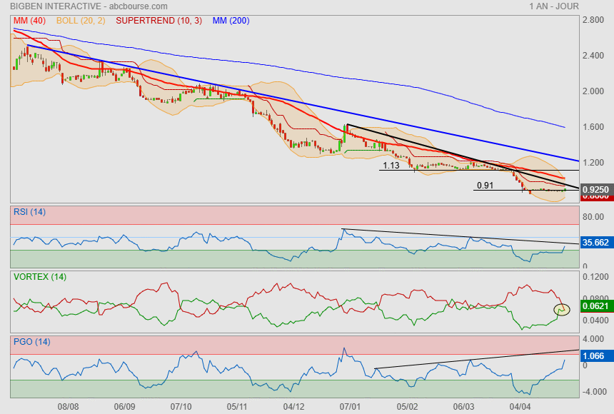Click the MM (40) legend label
This screenshot has height=414, width=614.
click(29, 21)
